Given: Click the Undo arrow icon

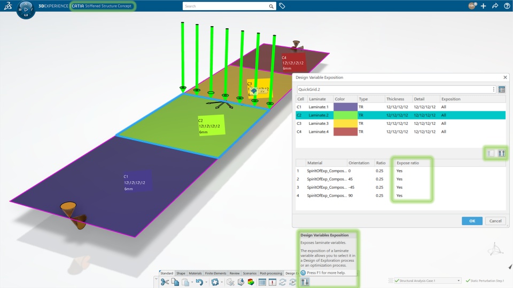Looking at the screenshot, I should point(199,282).
